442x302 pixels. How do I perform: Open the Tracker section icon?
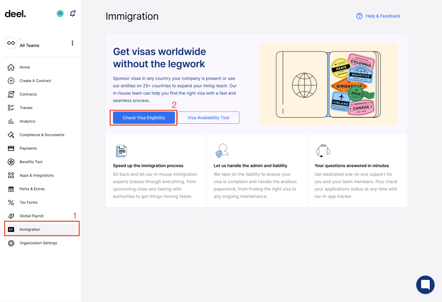11,108
